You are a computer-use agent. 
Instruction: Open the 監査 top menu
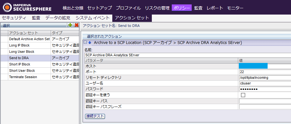[198, 8]
